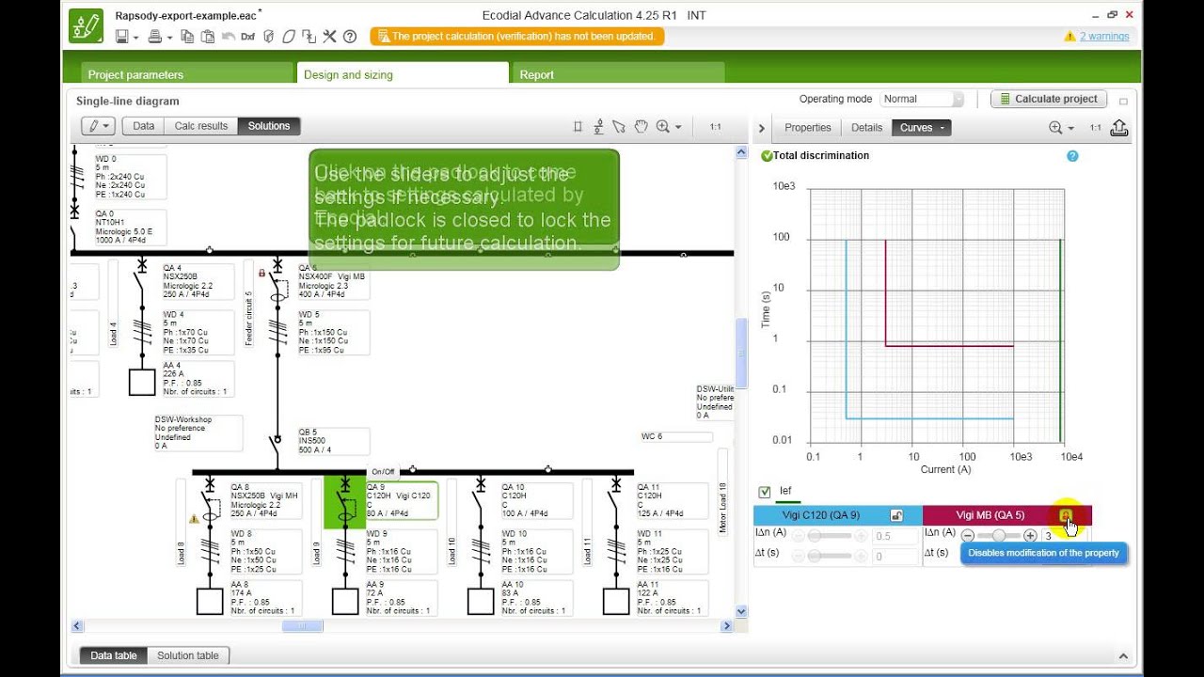1204x677 pixels.
Task: Open the Solution table tab at bottom
Action: pyautogui.click(x=188, y=655)
